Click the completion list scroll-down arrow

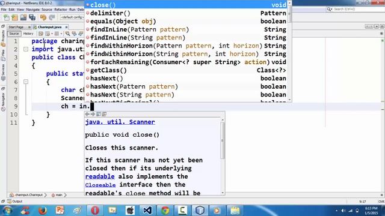click(290, 100)
